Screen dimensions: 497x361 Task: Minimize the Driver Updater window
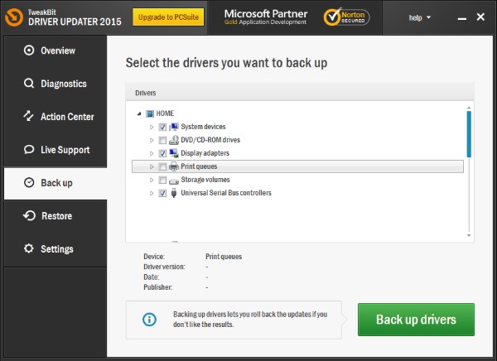462,19
